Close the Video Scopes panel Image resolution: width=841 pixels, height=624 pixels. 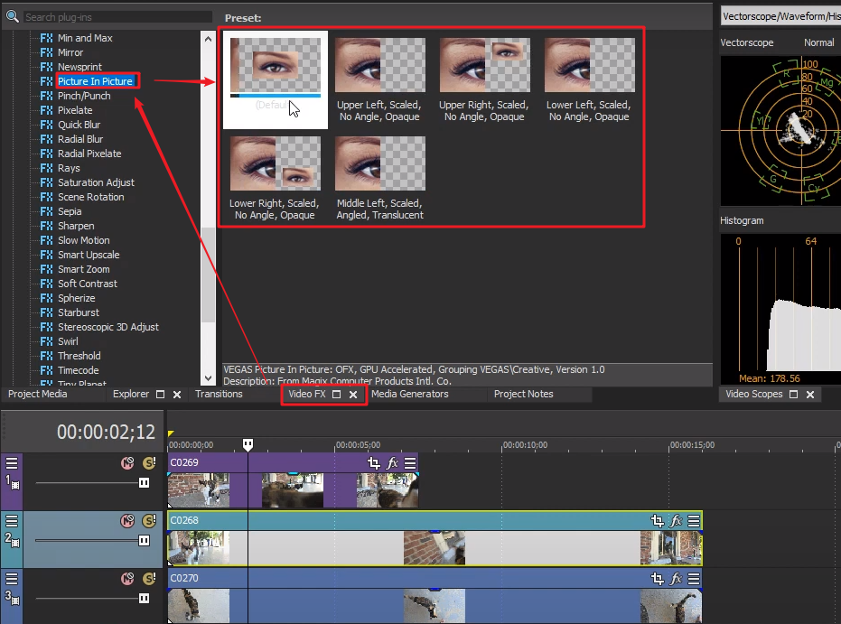810,394
